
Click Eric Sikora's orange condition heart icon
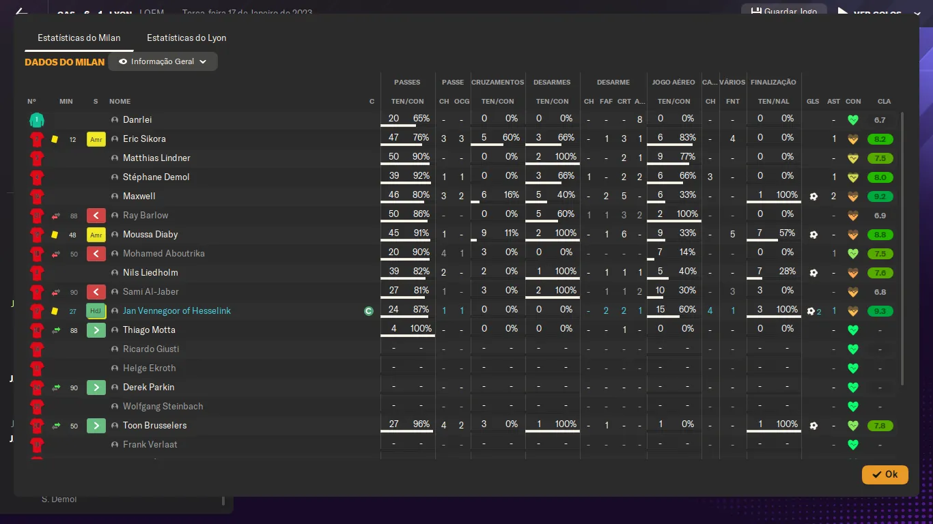(852, 139)
